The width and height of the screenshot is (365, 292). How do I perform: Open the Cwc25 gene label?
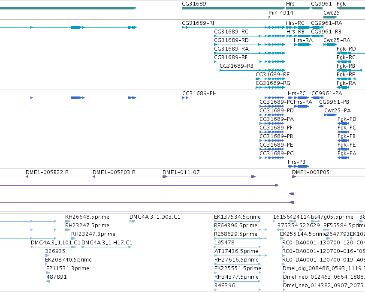point(332,13)
